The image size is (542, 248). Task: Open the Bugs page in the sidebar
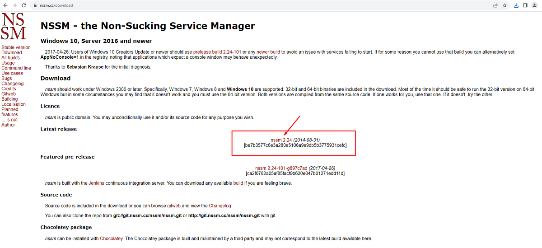click(x=7, y=79)
